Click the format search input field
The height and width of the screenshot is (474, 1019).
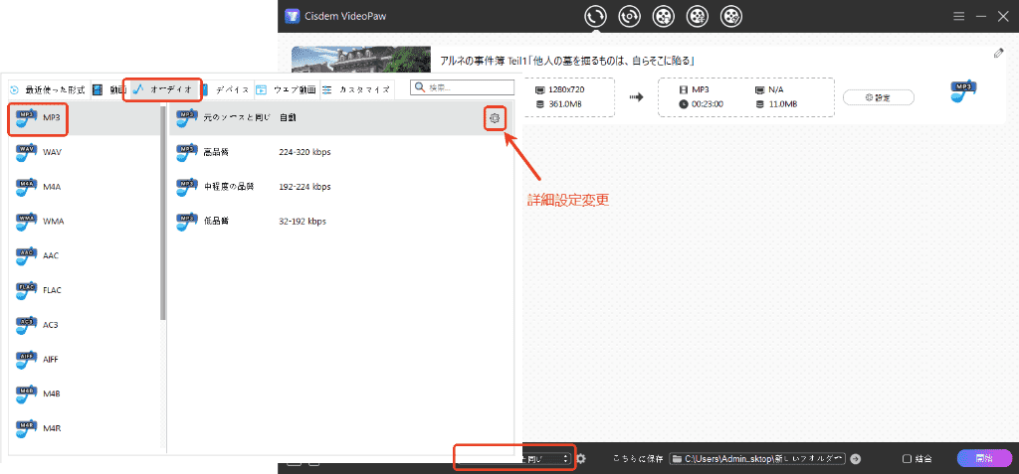point(464,87)
